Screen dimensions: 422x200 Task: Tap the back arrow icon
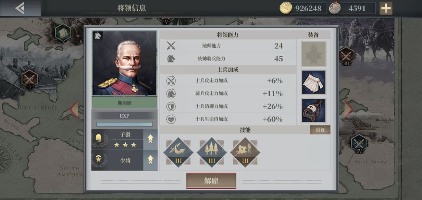click(x=20, y=8)
